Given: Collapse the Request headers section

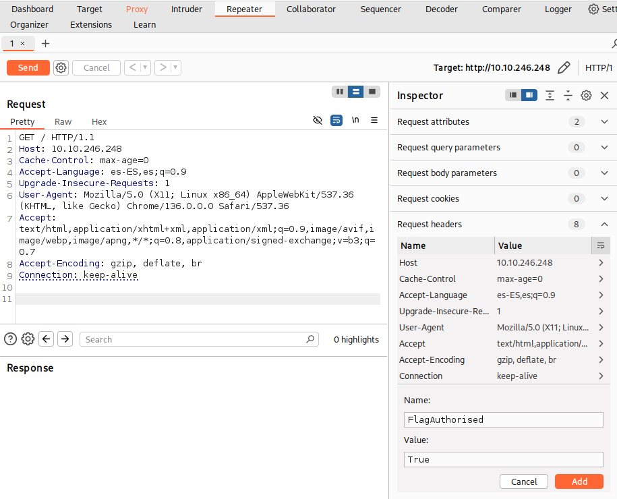Looking at the screenshot, I should pyautogui.click(x=503, y=225).
